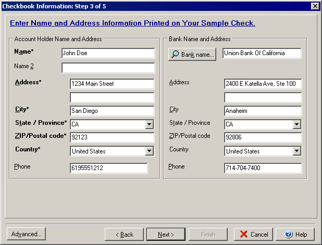Click the bold Name* label

coord(24,51)
